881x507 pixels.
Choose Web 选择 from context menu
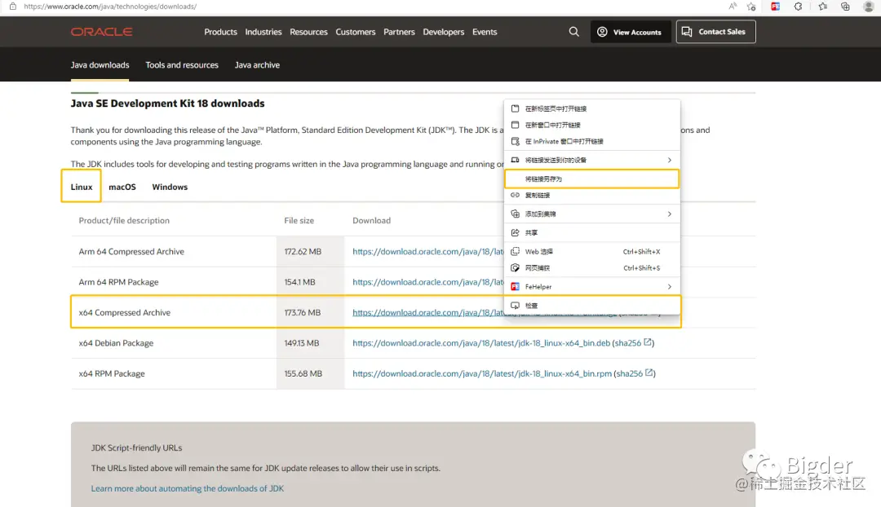[591, 252]
